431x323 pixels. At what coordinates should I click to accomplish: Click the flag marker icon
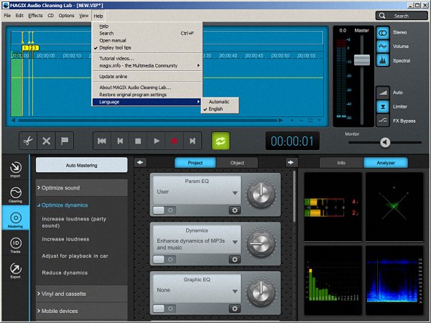pos(65,141)
